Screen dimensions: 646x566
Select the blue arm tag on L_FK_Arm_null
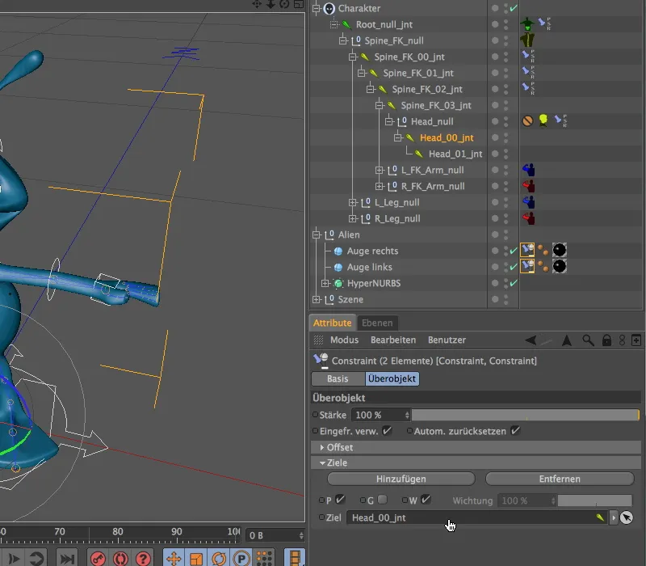click(528, 170)
